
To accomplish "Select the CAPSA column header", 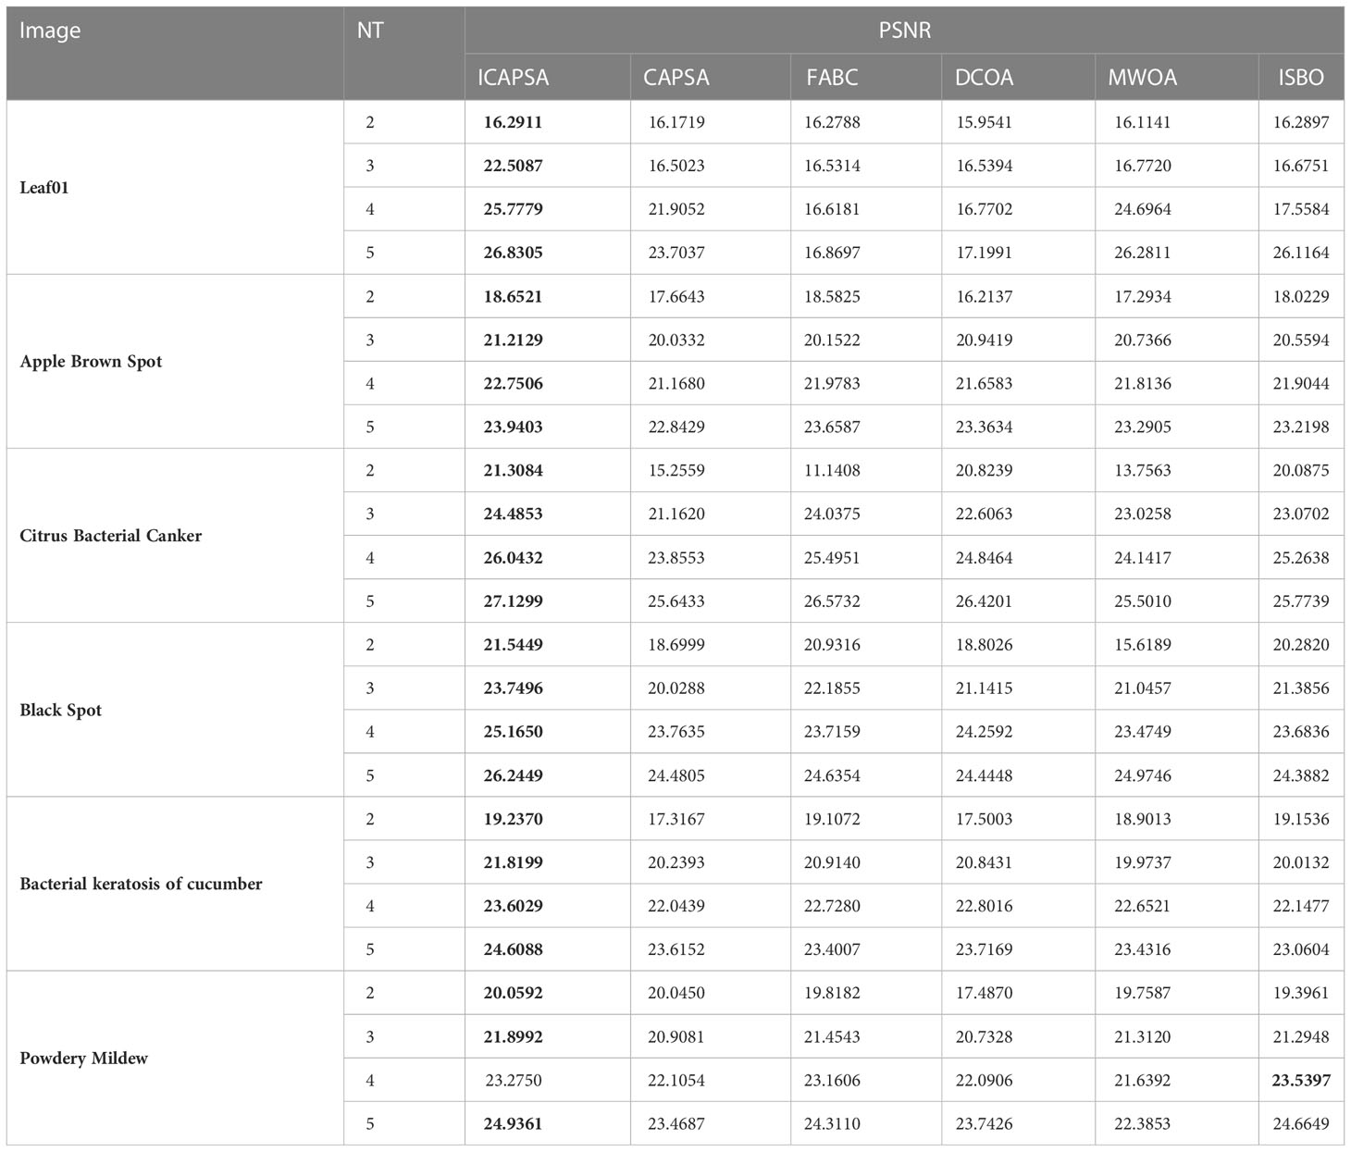I will (675, 78).
